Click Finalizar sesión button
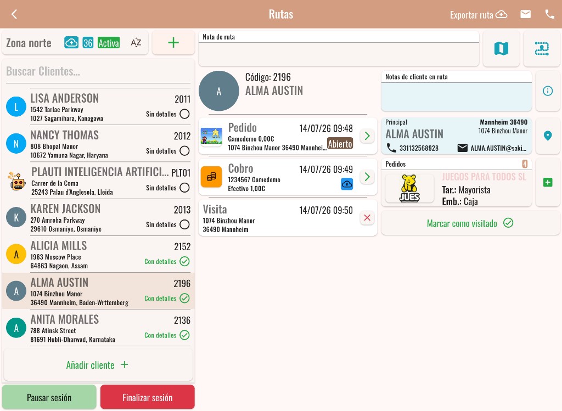 (147, 397)
